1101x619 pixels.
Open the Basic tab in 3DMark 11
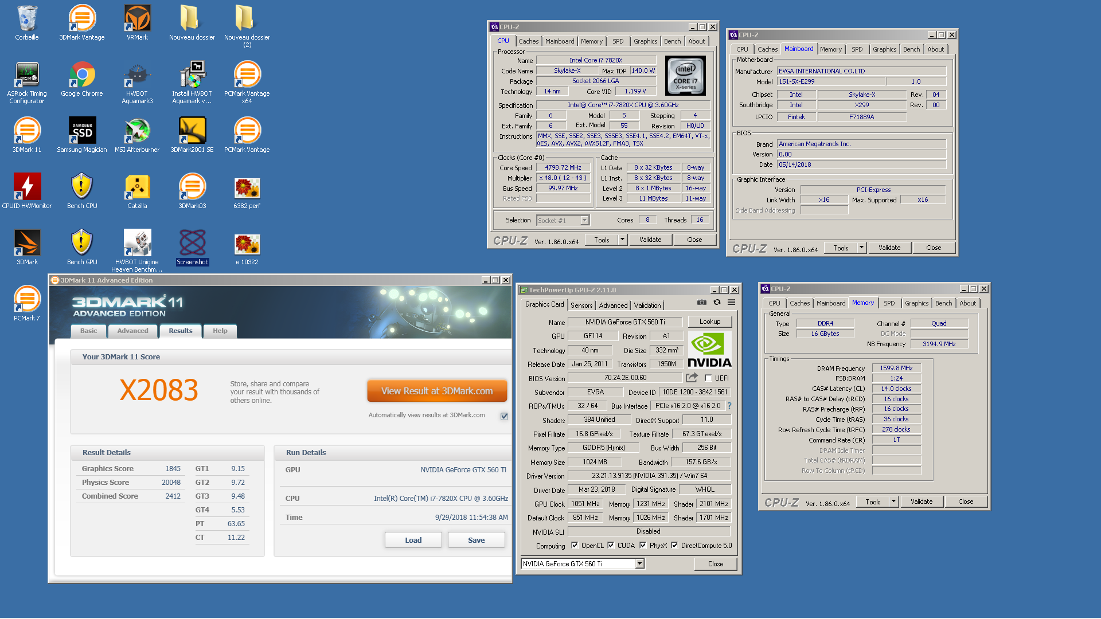(x=89, y=331)
